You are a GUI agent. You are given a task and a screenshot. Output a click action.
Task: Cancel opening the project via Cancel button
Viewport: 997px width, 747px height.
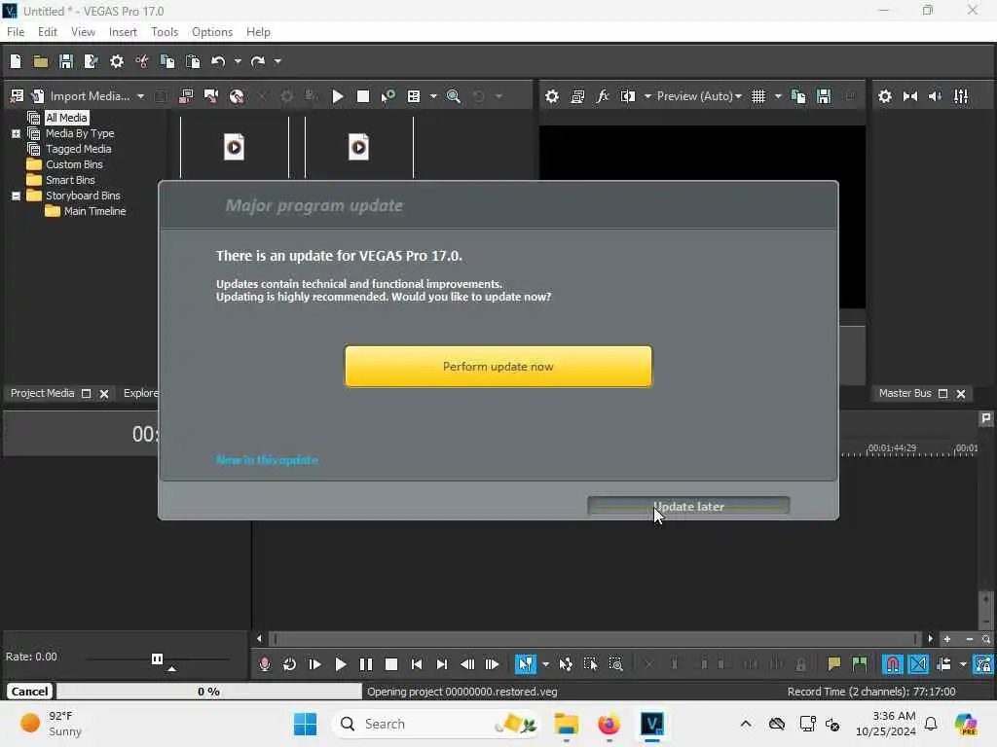[x=29, y=692]
